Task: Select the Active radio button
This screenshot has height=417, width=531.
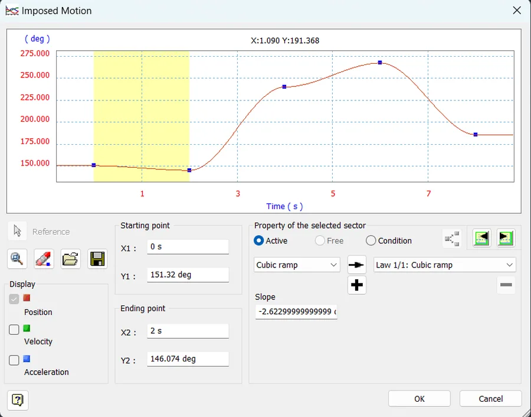Action: 259,241
